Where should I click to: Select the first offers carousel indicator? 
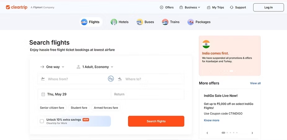pos(223,133)
